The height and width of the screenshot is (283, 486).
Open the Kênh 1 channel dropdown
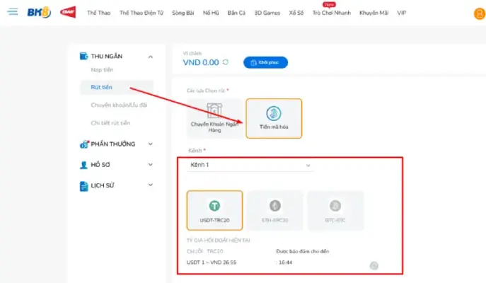click(x=250, y=165)
